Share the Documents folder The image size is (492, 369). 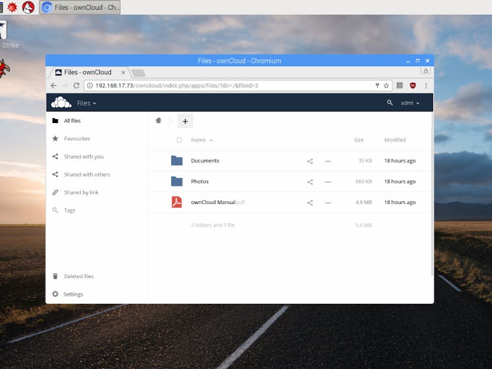pyautogui.click(x=310, y=161)
